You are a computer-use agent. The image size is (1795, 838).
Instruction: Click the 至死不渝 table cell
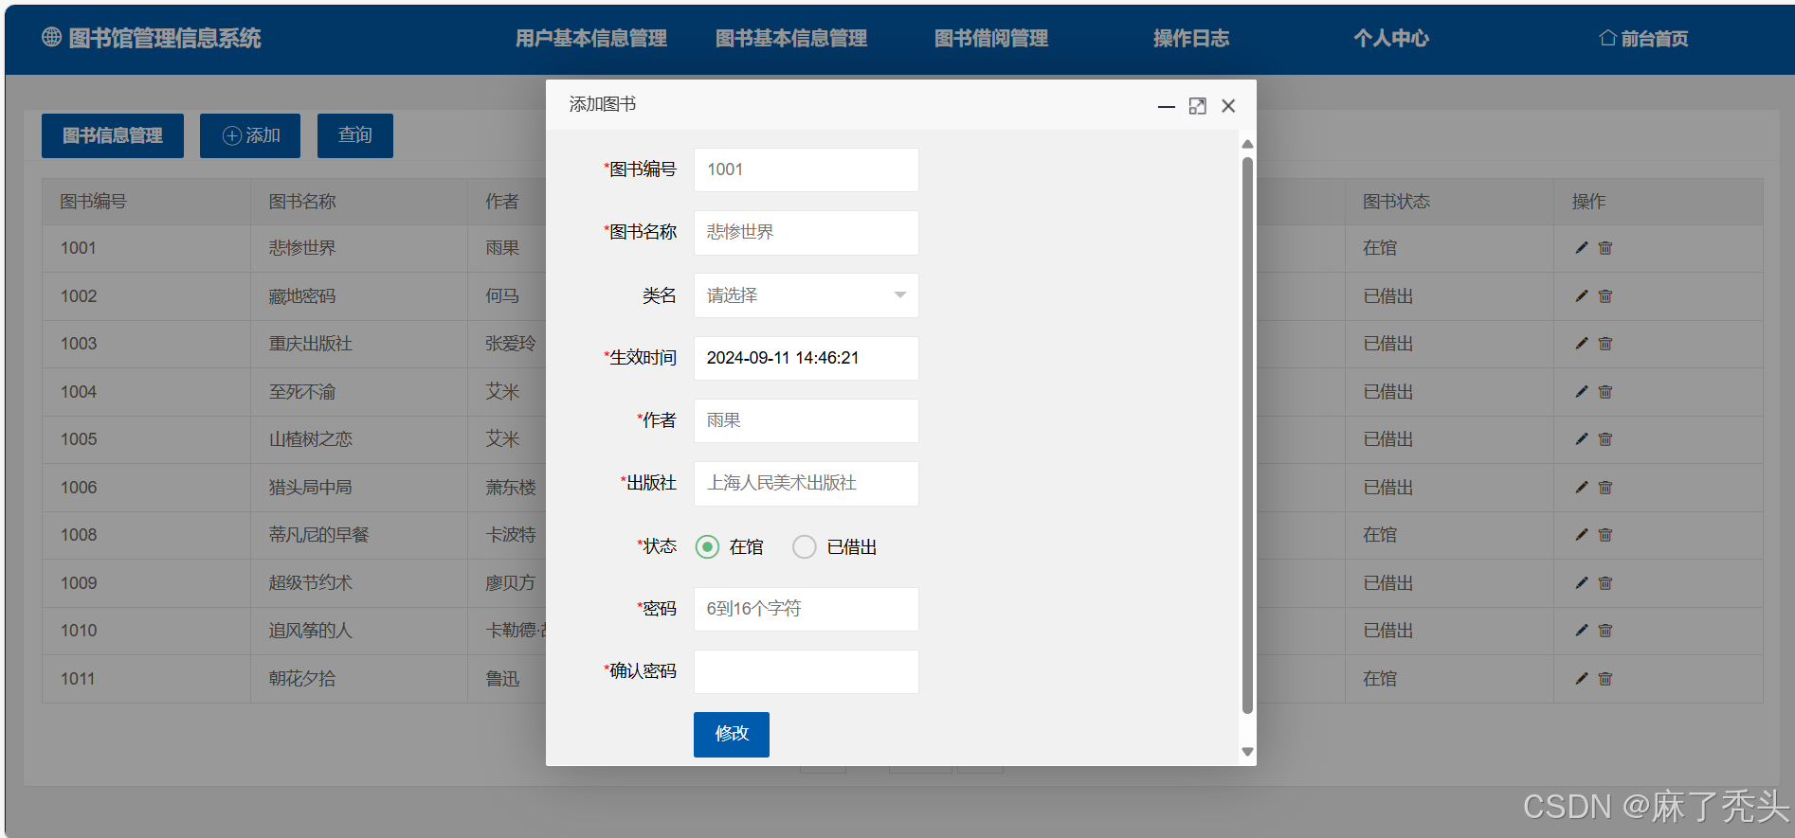tap(358, 392)
